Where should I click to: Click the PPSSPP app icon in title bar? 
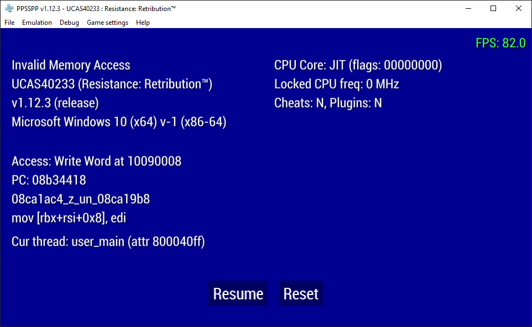9,8
